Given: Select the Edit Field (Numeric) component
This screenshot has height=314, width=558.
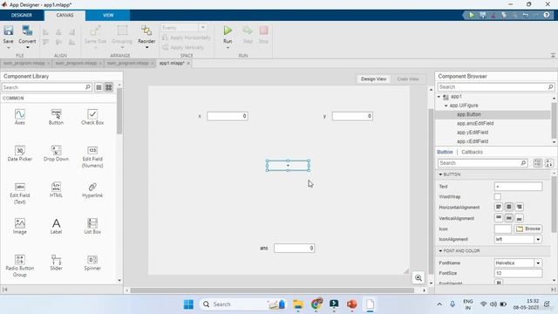Looking at the screenshot, I should pos(92,157).
